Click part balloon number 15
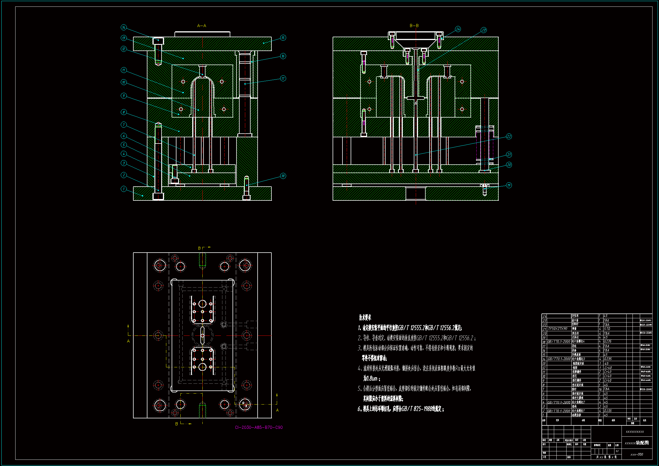The width and height of the screenshot is (659, 466). pos(283,37)
